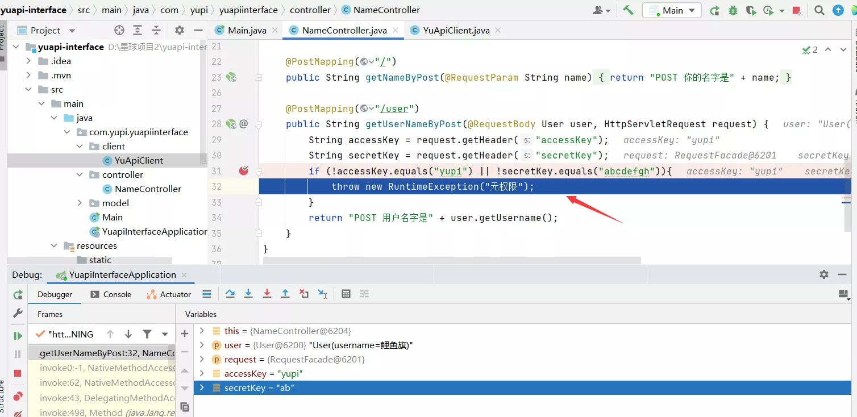Image resolution: width=857 pixels, height=417 pixels.
Task: Hide the Project panel with minus icon
Action: tap(198, 31)
